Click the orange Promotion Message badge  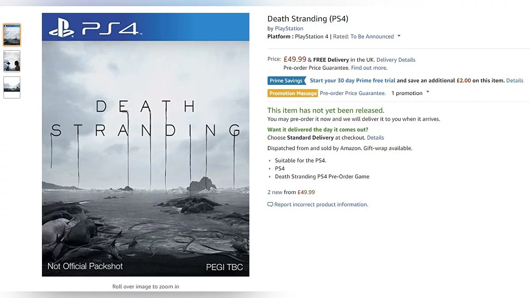293,93
